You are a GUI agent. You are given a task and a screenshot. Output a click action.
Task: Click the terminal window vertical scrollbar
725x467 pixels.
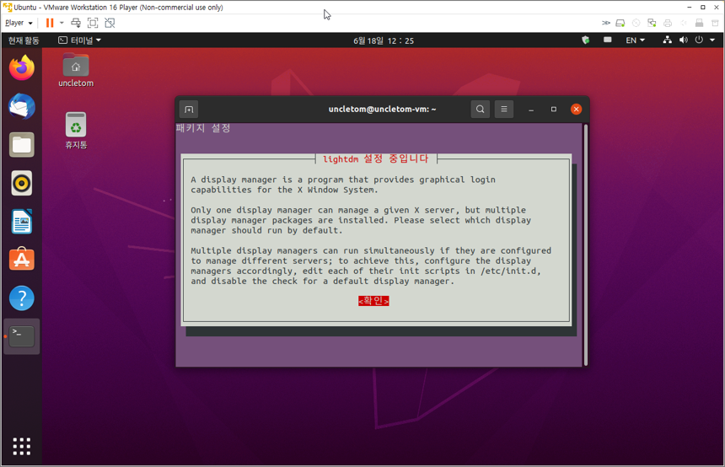click(x=586, y=244)
